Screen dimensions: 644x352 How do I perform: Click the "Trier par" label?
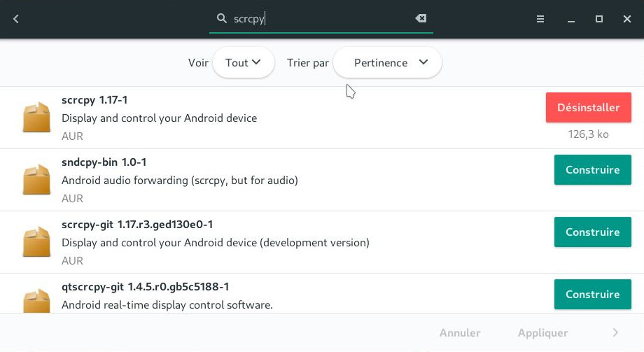tap(307, 63)
